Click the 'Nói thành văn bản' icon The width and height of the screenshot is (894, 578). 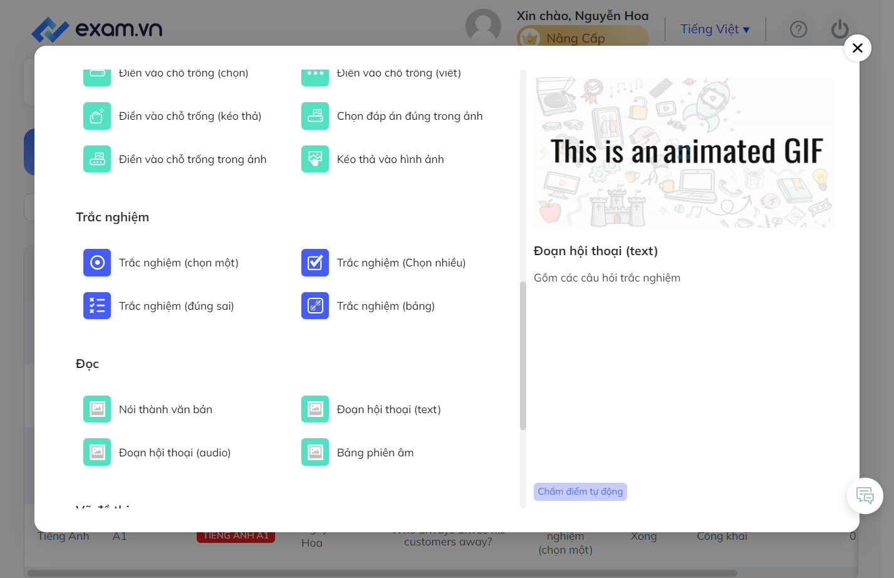point(97,409)
